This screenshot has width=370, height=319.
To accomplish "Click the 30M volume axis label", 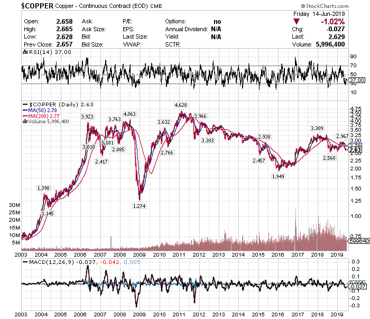I will [x=14, y=205].
